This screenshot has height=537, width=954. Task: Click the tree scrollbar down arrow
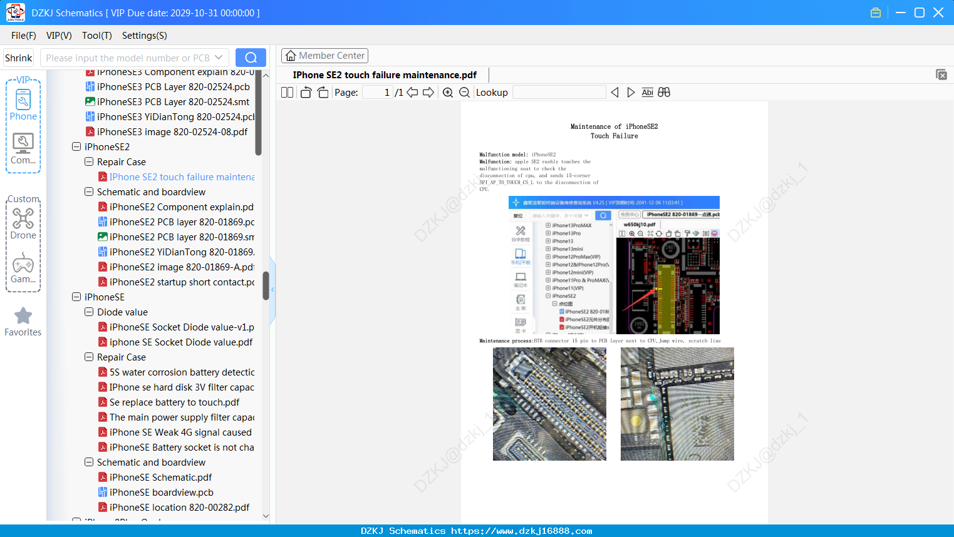(x=266, y=516)
